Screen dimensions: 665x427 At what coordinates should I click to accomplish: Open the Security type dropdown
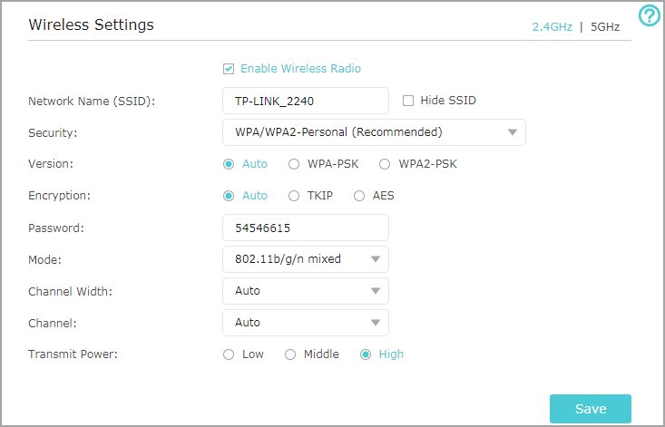374,132
